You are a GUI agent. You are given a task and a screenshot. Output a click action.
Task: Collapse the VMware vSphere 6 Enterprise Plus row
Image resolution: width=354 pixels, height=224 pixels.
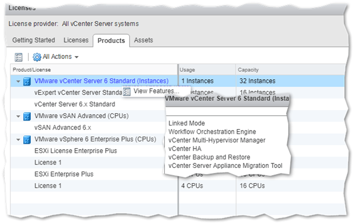(x=18, y=140)
